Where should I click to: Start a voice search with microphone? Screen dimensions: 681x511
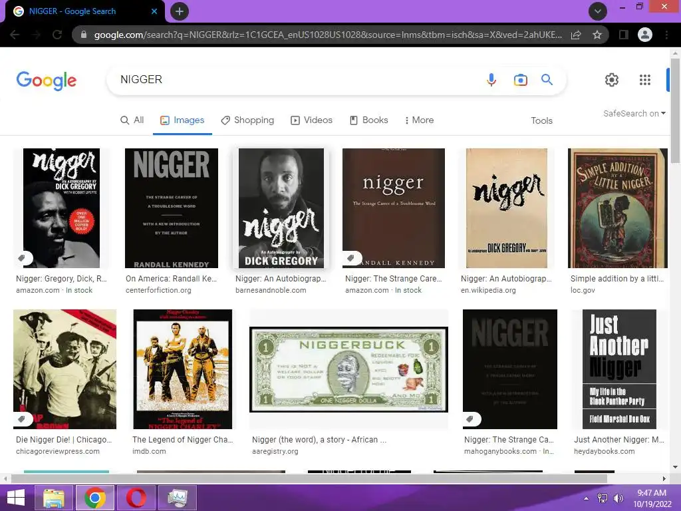coord(491,80)
